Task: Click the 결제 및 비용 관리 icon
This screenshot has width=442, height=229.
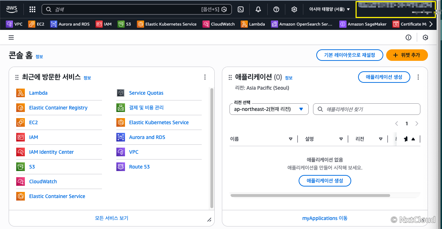Action: tap(121, 108)
